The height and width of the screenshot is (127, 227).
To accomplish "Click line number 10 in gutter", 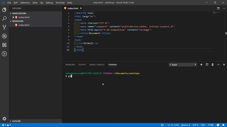I will tap(68, 43).
